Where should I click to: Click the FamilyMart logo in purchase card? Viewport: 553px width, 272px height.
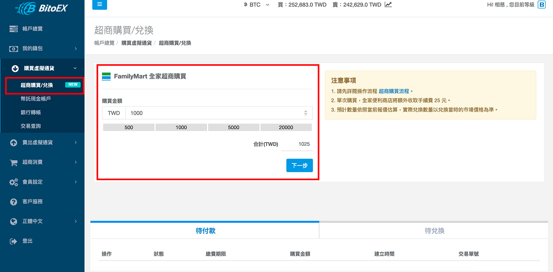[x=106, y=77]
